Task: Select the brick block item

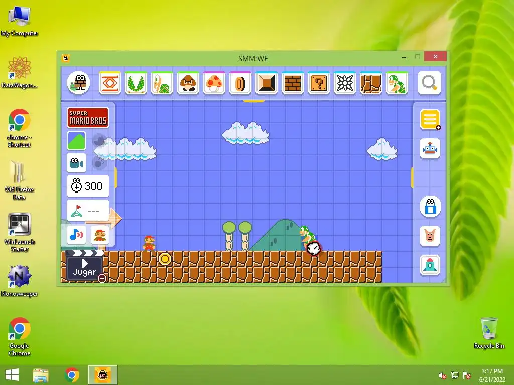Action: click(x=293, y=83)
